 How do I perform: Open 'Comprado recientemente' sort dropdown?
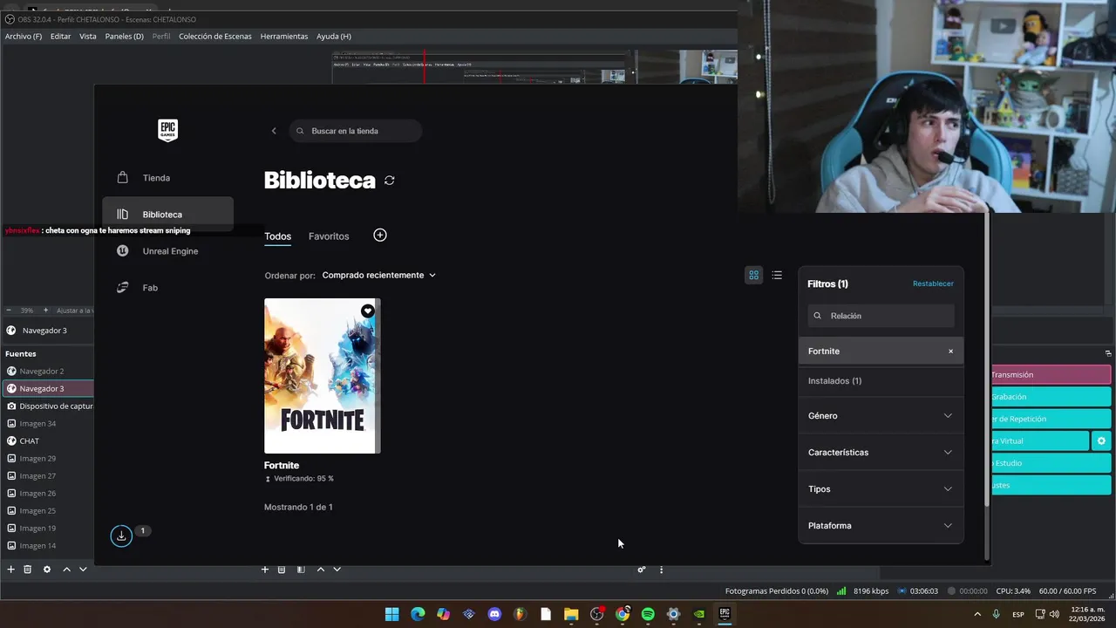coord(378,275)
